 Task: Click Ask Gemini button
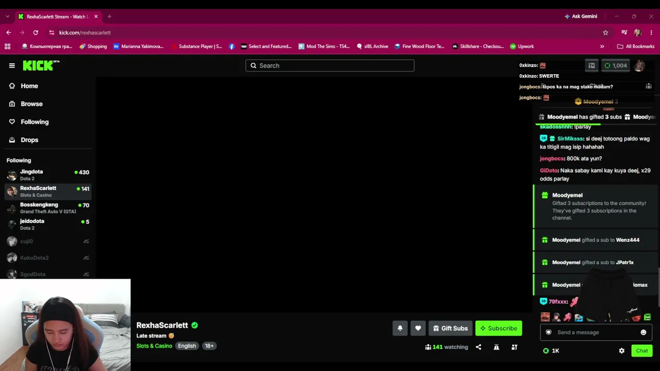pyautogui.click(x=581, y=16)
